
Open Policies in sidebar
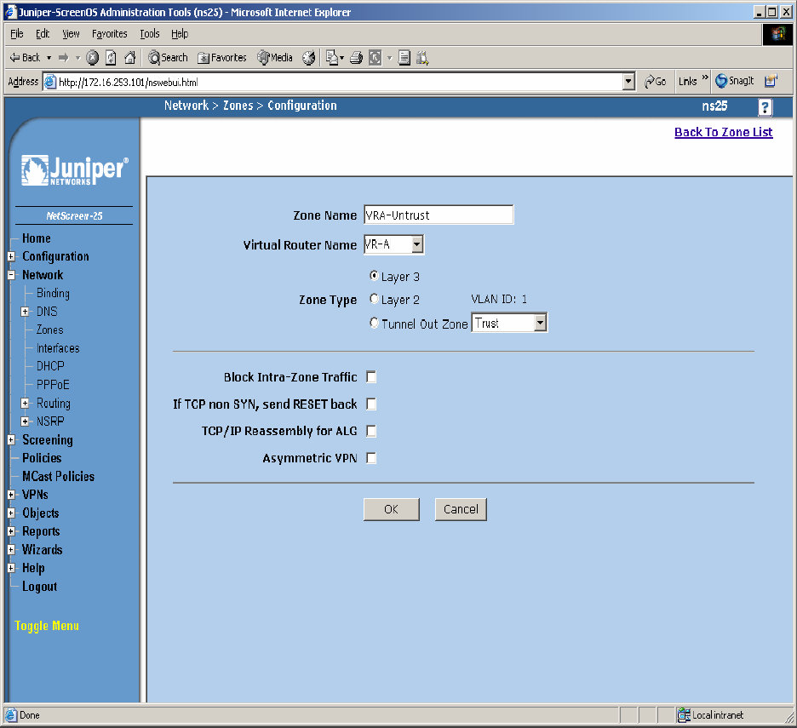tap(42, 458)
